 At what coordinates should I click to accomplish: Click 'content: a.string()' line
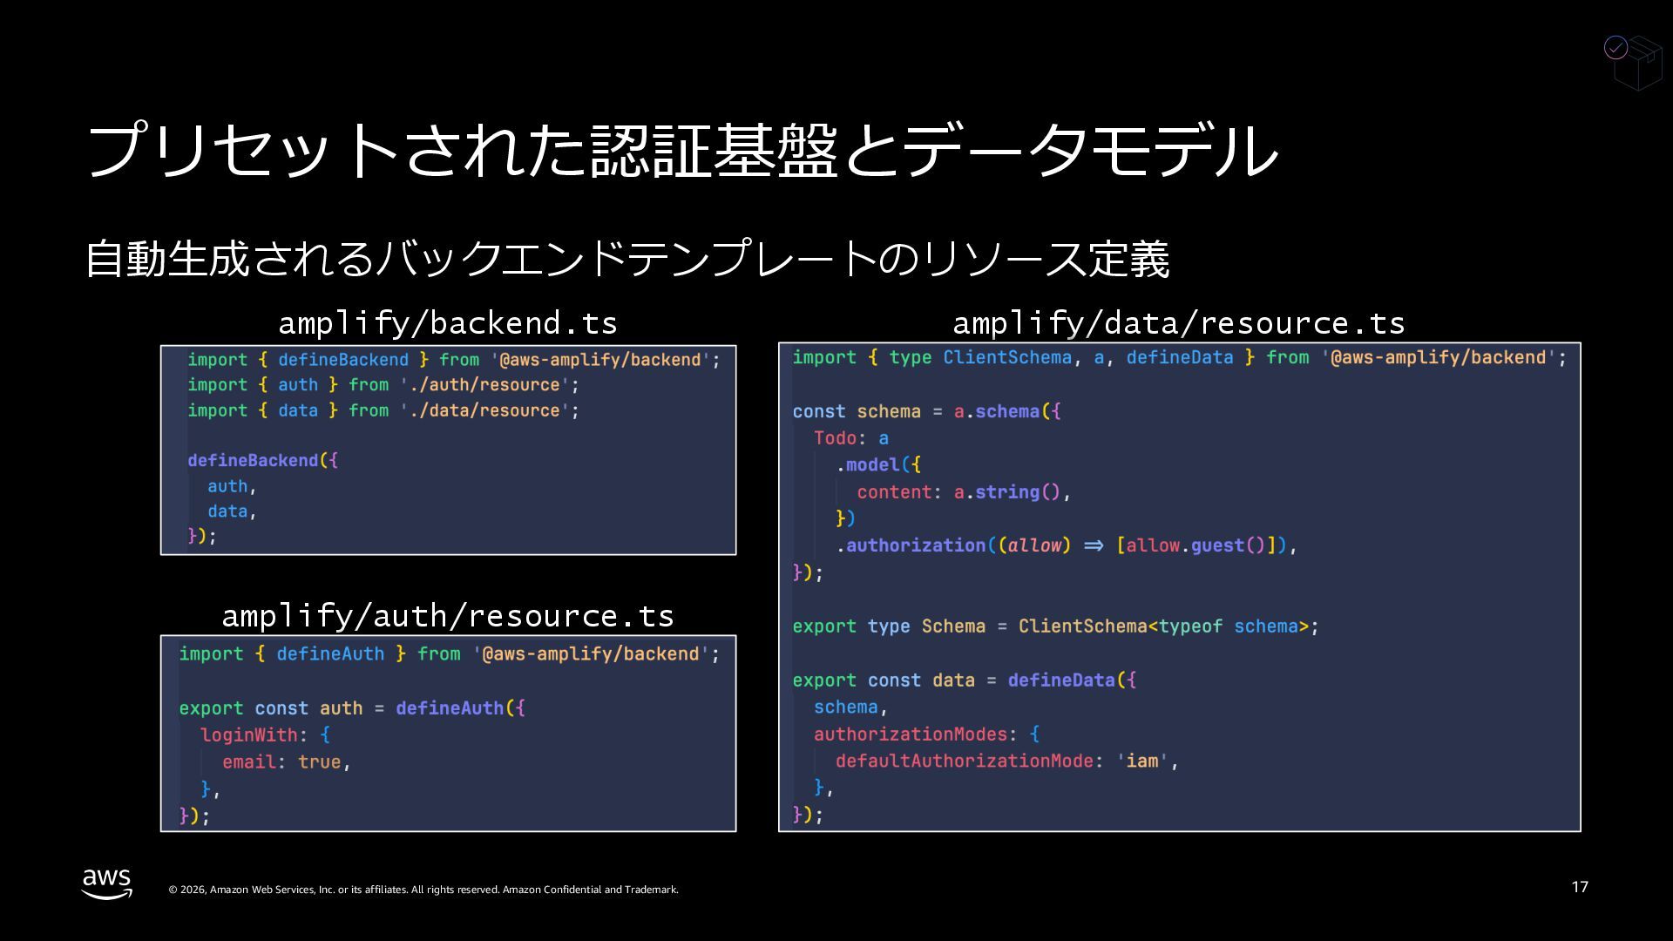pyautogui.click(x=963, y=492)
